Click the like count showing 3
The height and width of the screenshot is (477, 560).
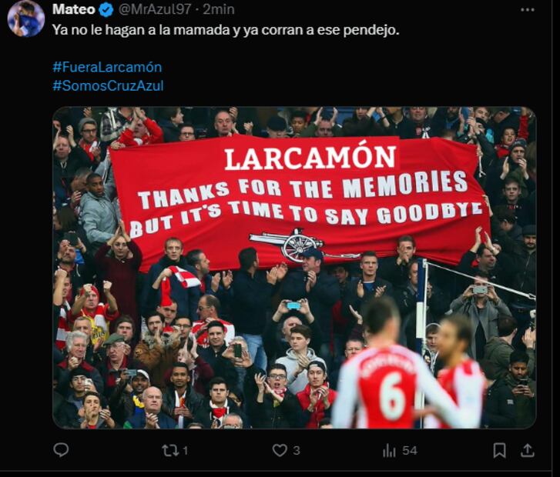(x=297, y=451)
